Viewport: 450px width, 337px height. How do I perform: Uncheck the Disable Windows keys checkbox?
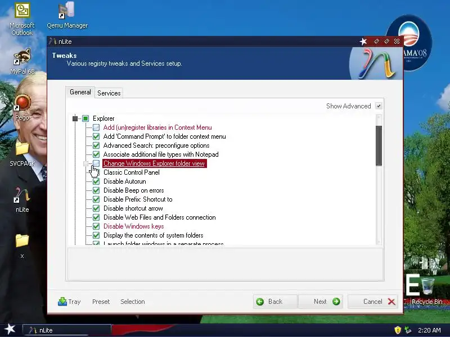point(96,226)
